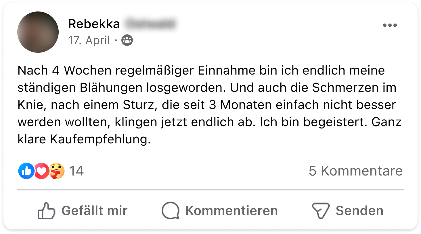Click the send arrow icon beside Senden
The image size is (421, 234).
click(321, 211)
